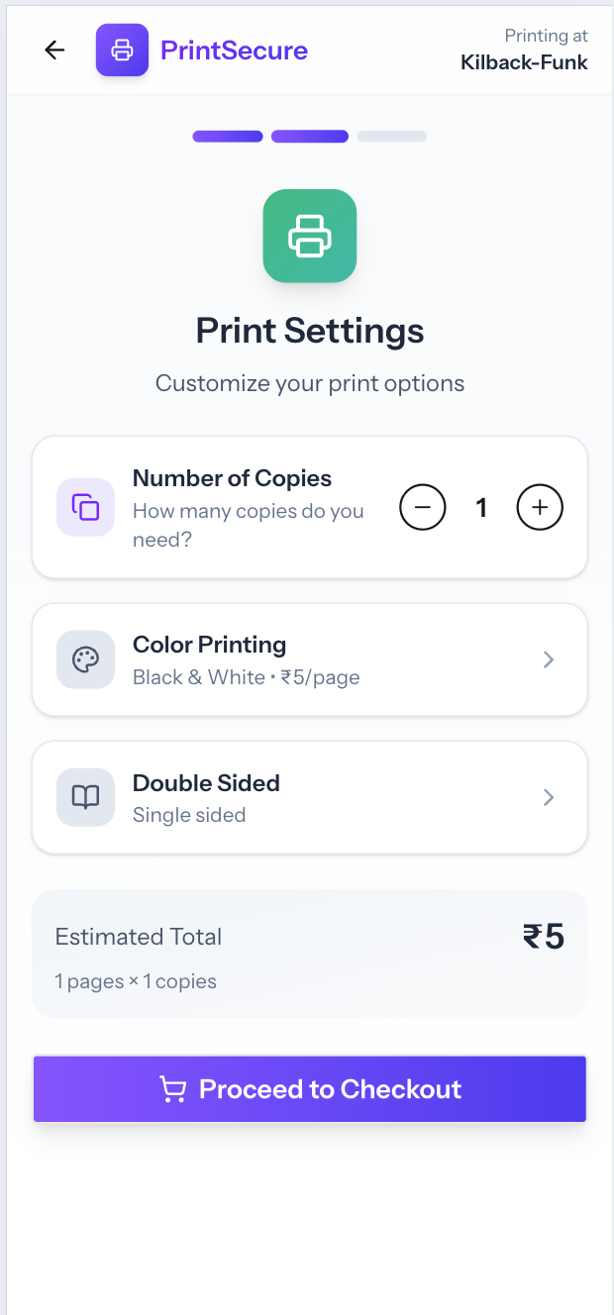Image resolution: width=614 pixels, height=1315 pixels.
Task: Open the Double Sided settings chevron
Action: (549, 797)
